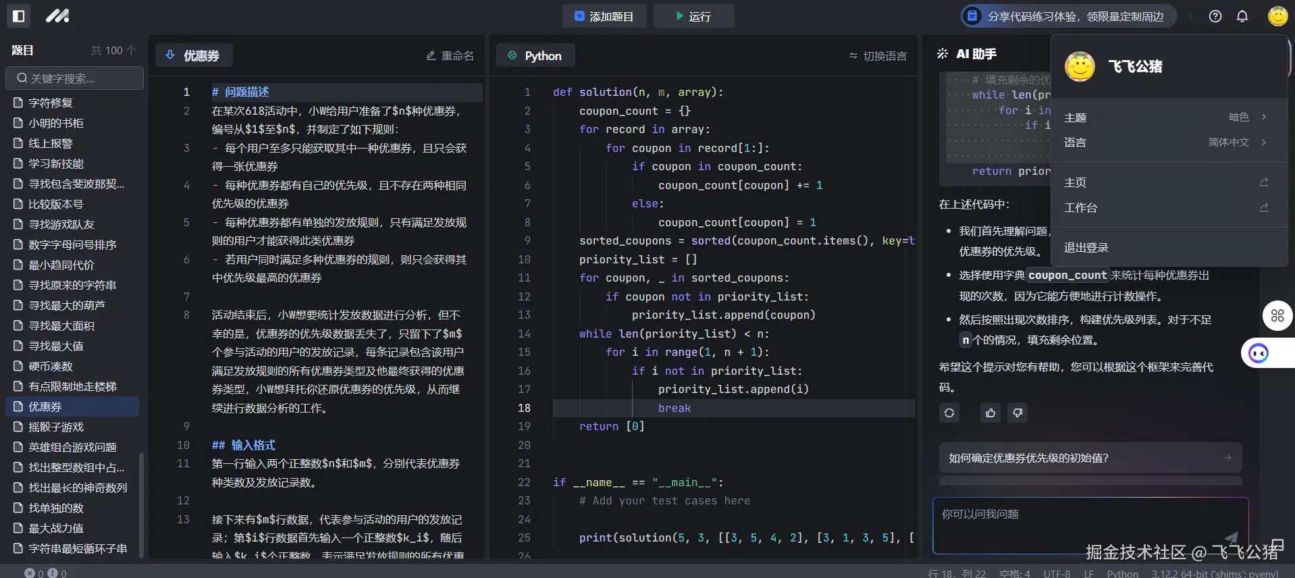This screenshot has width=1295, height=578.
Task: Click line 18 break in code editor
Action: click(674, 408)
